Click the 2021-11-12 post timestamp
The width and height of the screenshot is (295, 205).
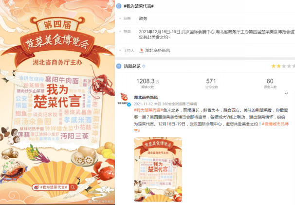(x=143, y=104)
